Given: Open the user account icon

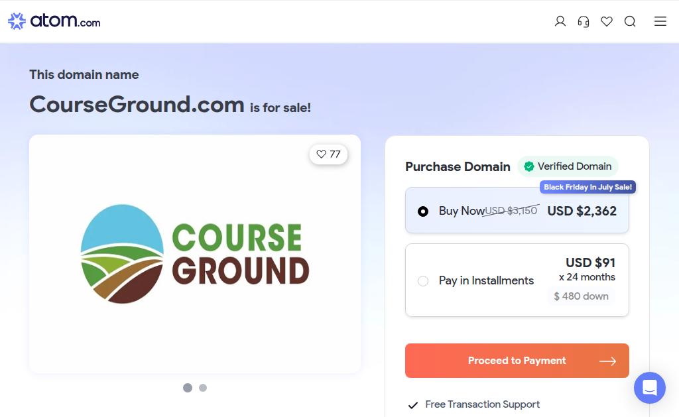Looking at the screenshot, I should [560, 21].
